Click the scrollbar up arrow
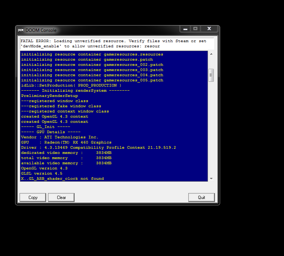The height and width of the screenshot is (256, 284). (211, 54)
